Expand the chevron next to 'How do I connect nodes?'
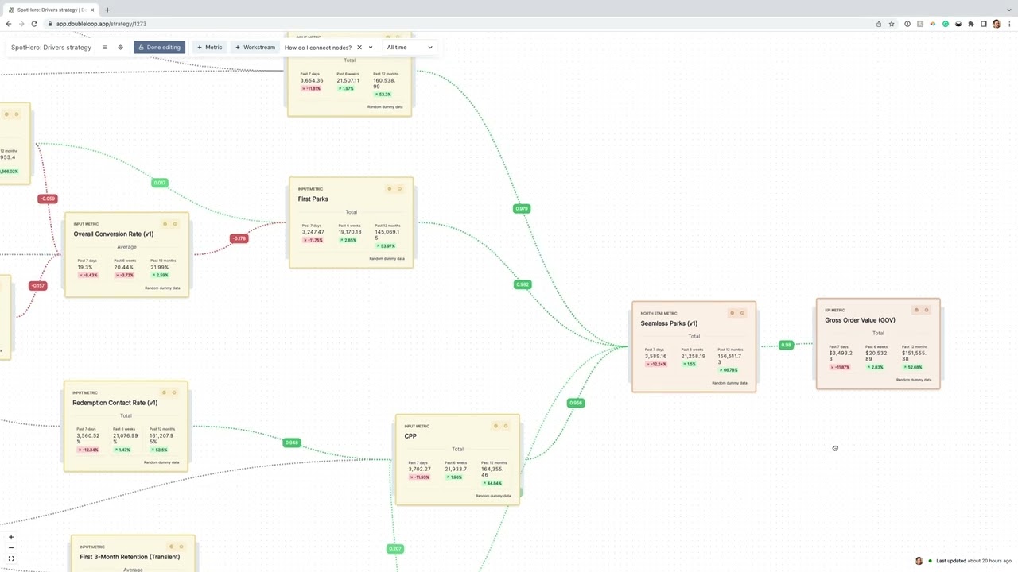 (x=371, y=48)
